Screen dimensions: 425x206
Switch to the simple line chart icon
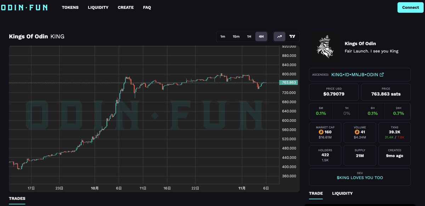coord(279,37)
